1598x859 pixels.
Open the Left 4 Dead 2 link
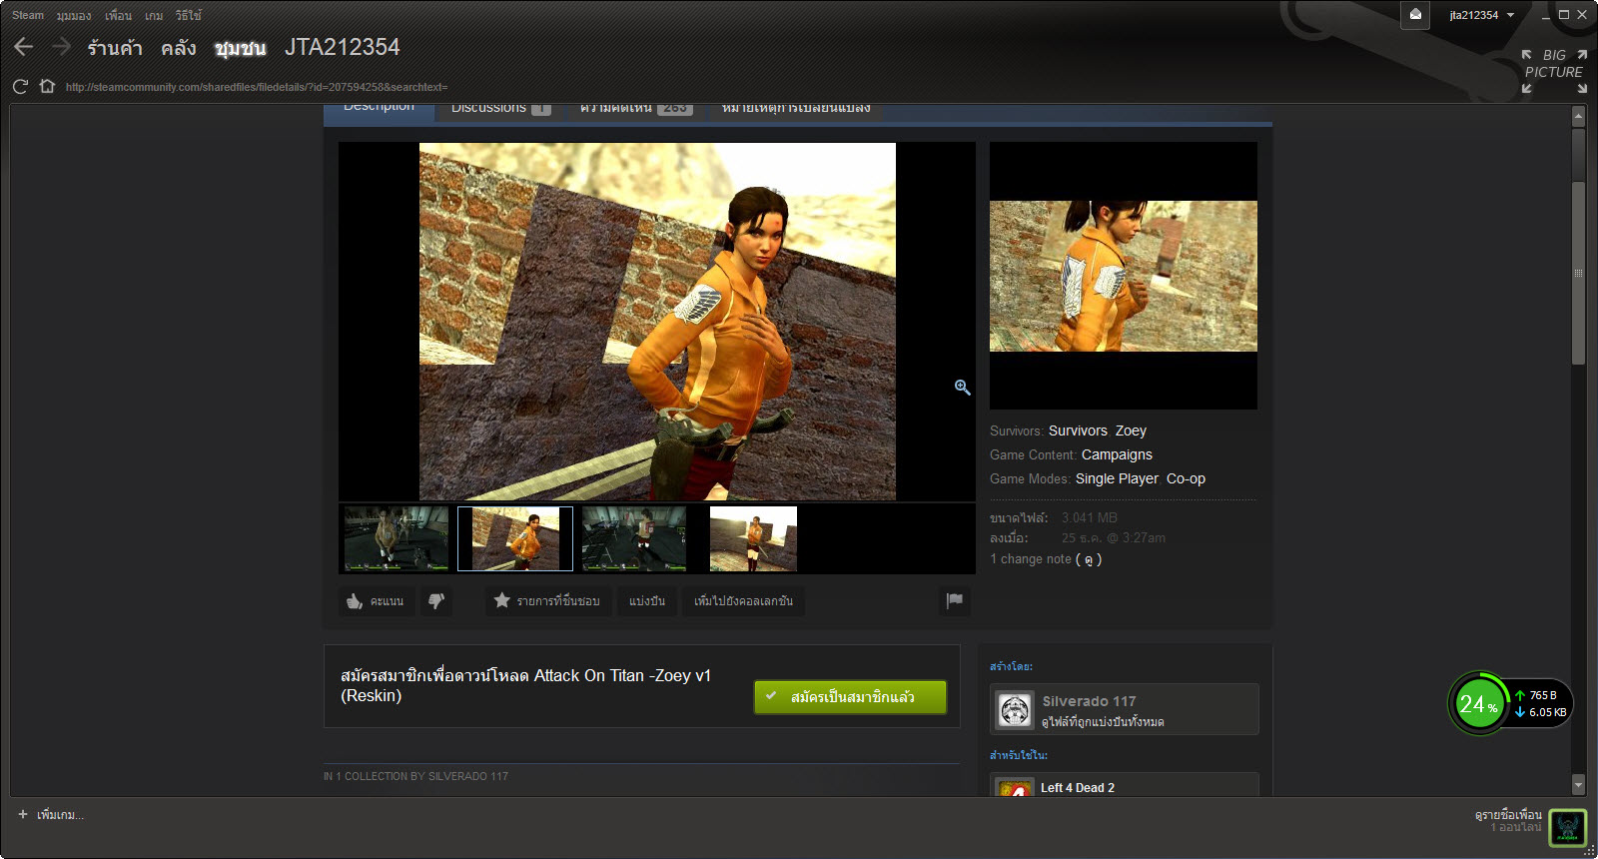click(1078, 788)
